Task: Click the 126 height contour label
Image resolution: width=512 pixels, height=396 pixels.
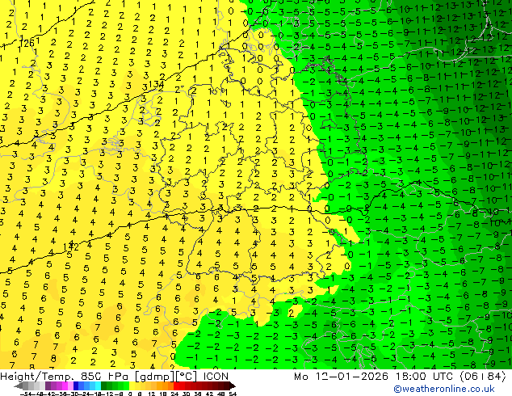Action: coord(27,43)
